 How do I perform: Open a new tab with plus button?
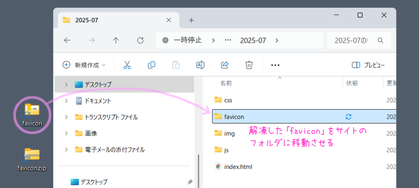pyautogui.click(x=191, y=20)
